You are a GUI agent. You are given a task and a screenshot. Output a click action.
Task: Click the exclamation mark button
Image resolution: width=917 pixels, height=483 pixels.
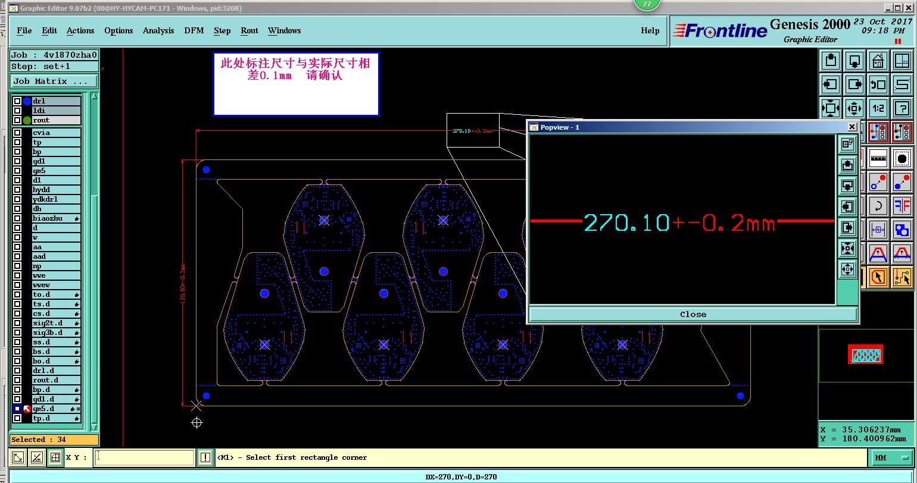tap(205, 457)
